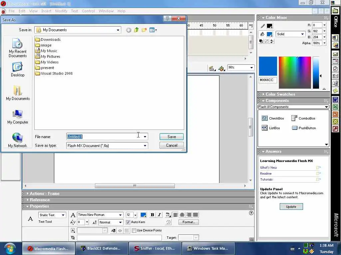341x255 pixels.
Task: Open My Network in places bar
Action: (x=18, y=140)
